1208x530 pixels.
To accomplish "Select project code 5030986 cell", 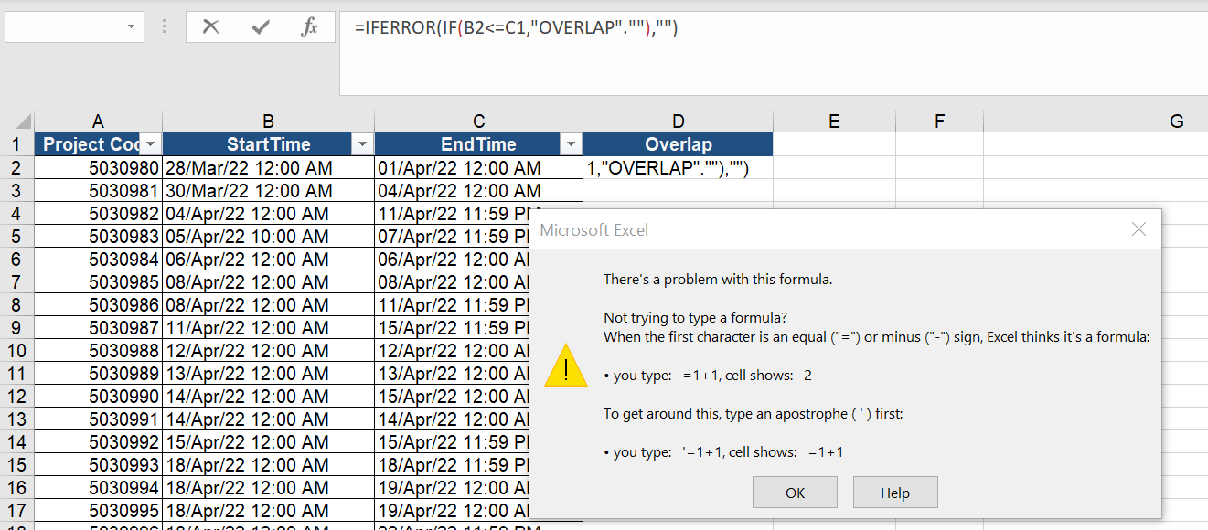I will pyautogui.click(x=98, y=305).
